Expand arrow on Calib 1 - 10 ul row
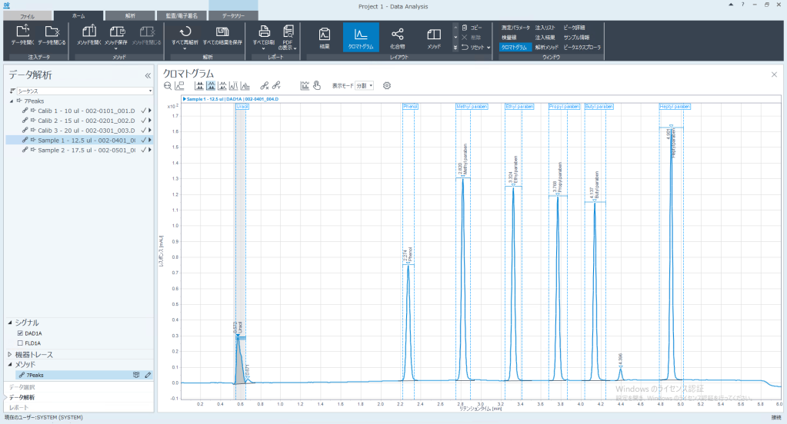This screenshot has height=424, width=787. (149, 111)
